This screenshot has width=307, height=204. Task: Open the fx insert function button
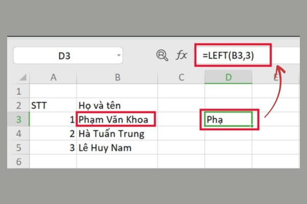(181, 55)
